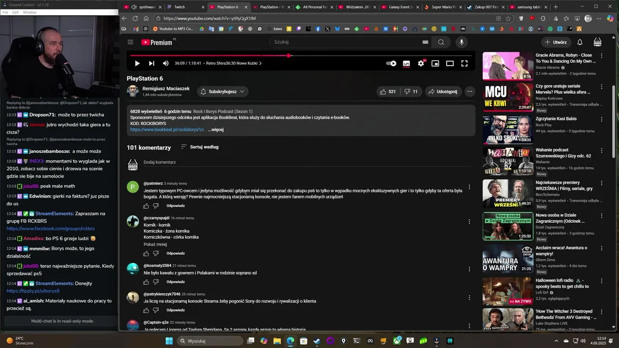Screen dimensions: 619x348
Task: Open YouTube notifications bell
Action: pos(580,42)
